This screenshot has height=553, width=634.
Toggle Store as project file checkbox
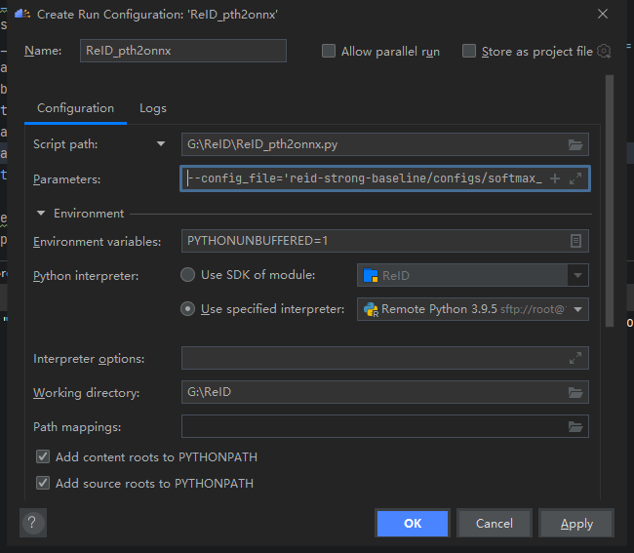469,51
